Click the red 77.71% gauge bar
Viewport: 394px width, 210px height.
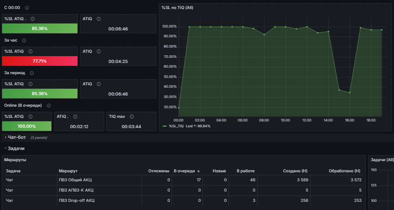(40, 61)
